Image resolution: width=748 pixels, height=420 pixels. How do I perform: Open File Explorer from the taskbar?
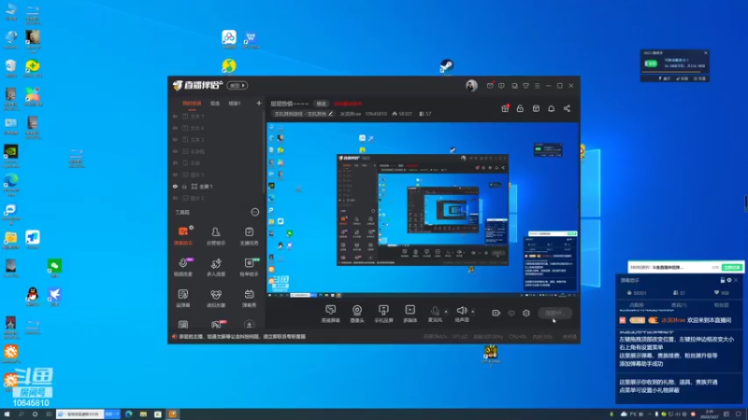pos(143,414)
